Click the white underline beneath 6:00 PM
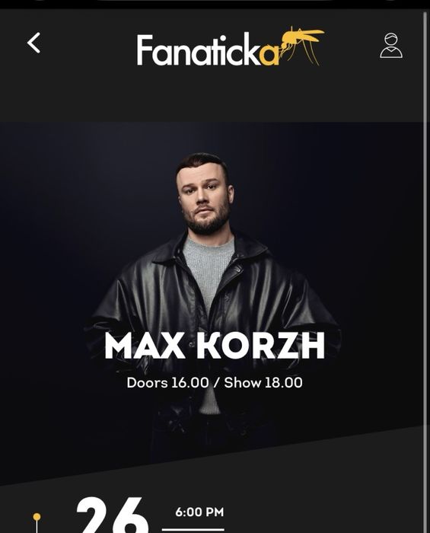This screenshot has height=533, width=430. pyautogui.click(x=193, y=529)
